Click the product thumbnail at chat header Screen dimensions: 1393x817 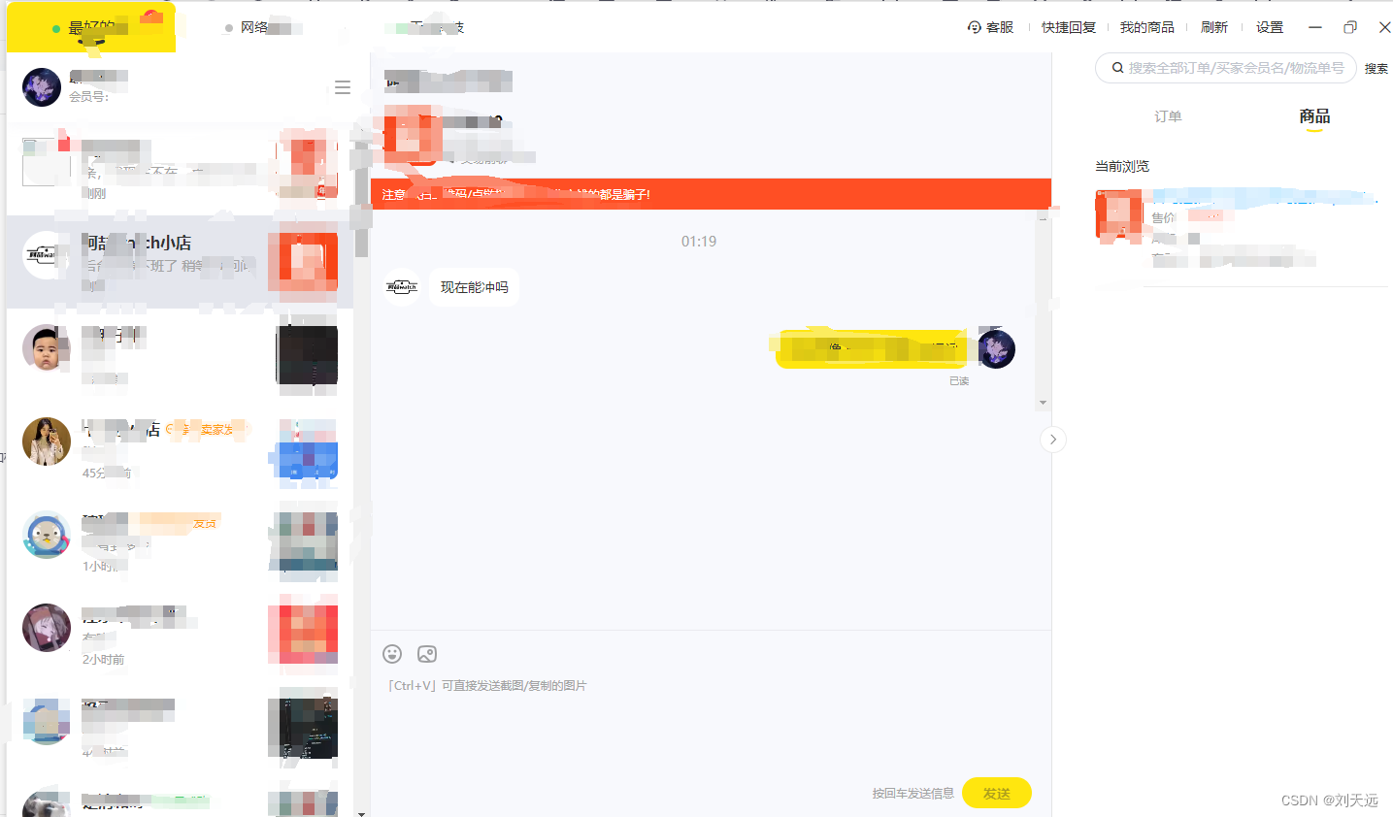pos(414,134)
